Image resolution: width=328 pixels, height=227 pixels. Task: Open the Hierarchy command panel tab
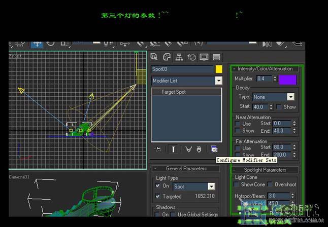(x=179, y=57)
